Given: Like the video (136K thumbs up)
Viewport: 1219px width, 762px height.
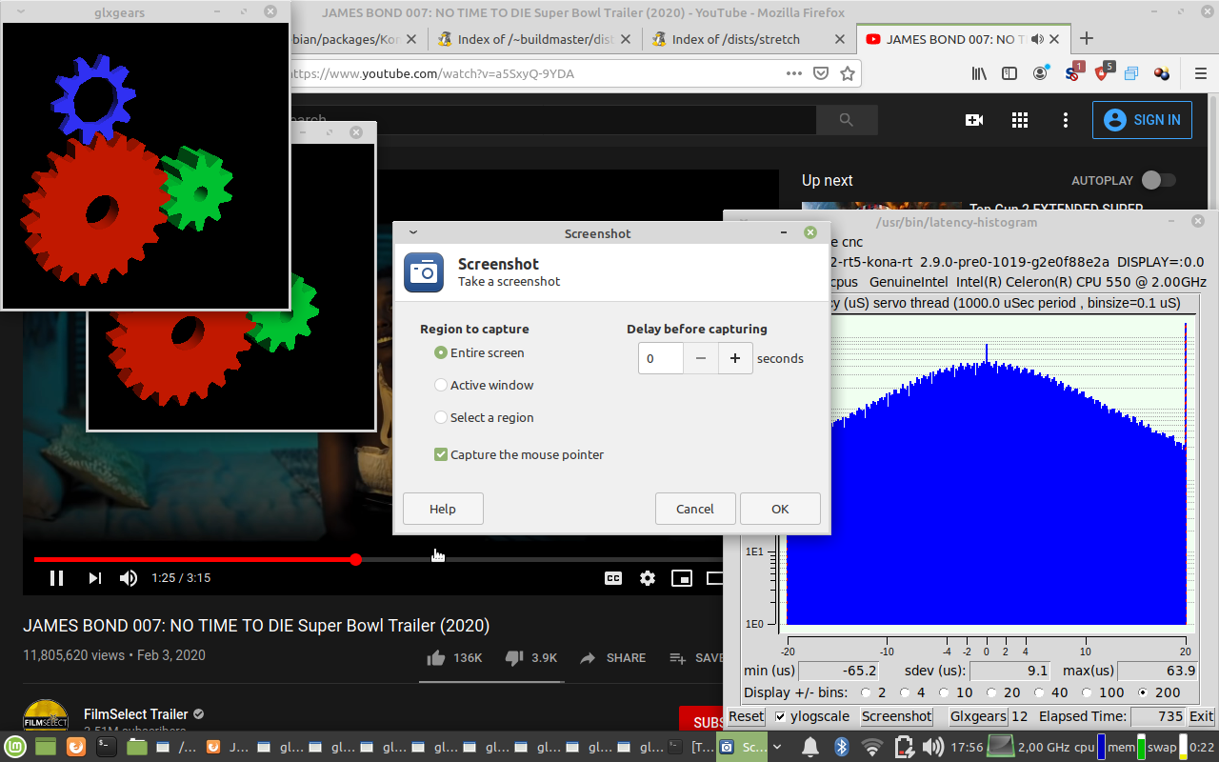Looking at the screenshot, I should click(455, 658).
